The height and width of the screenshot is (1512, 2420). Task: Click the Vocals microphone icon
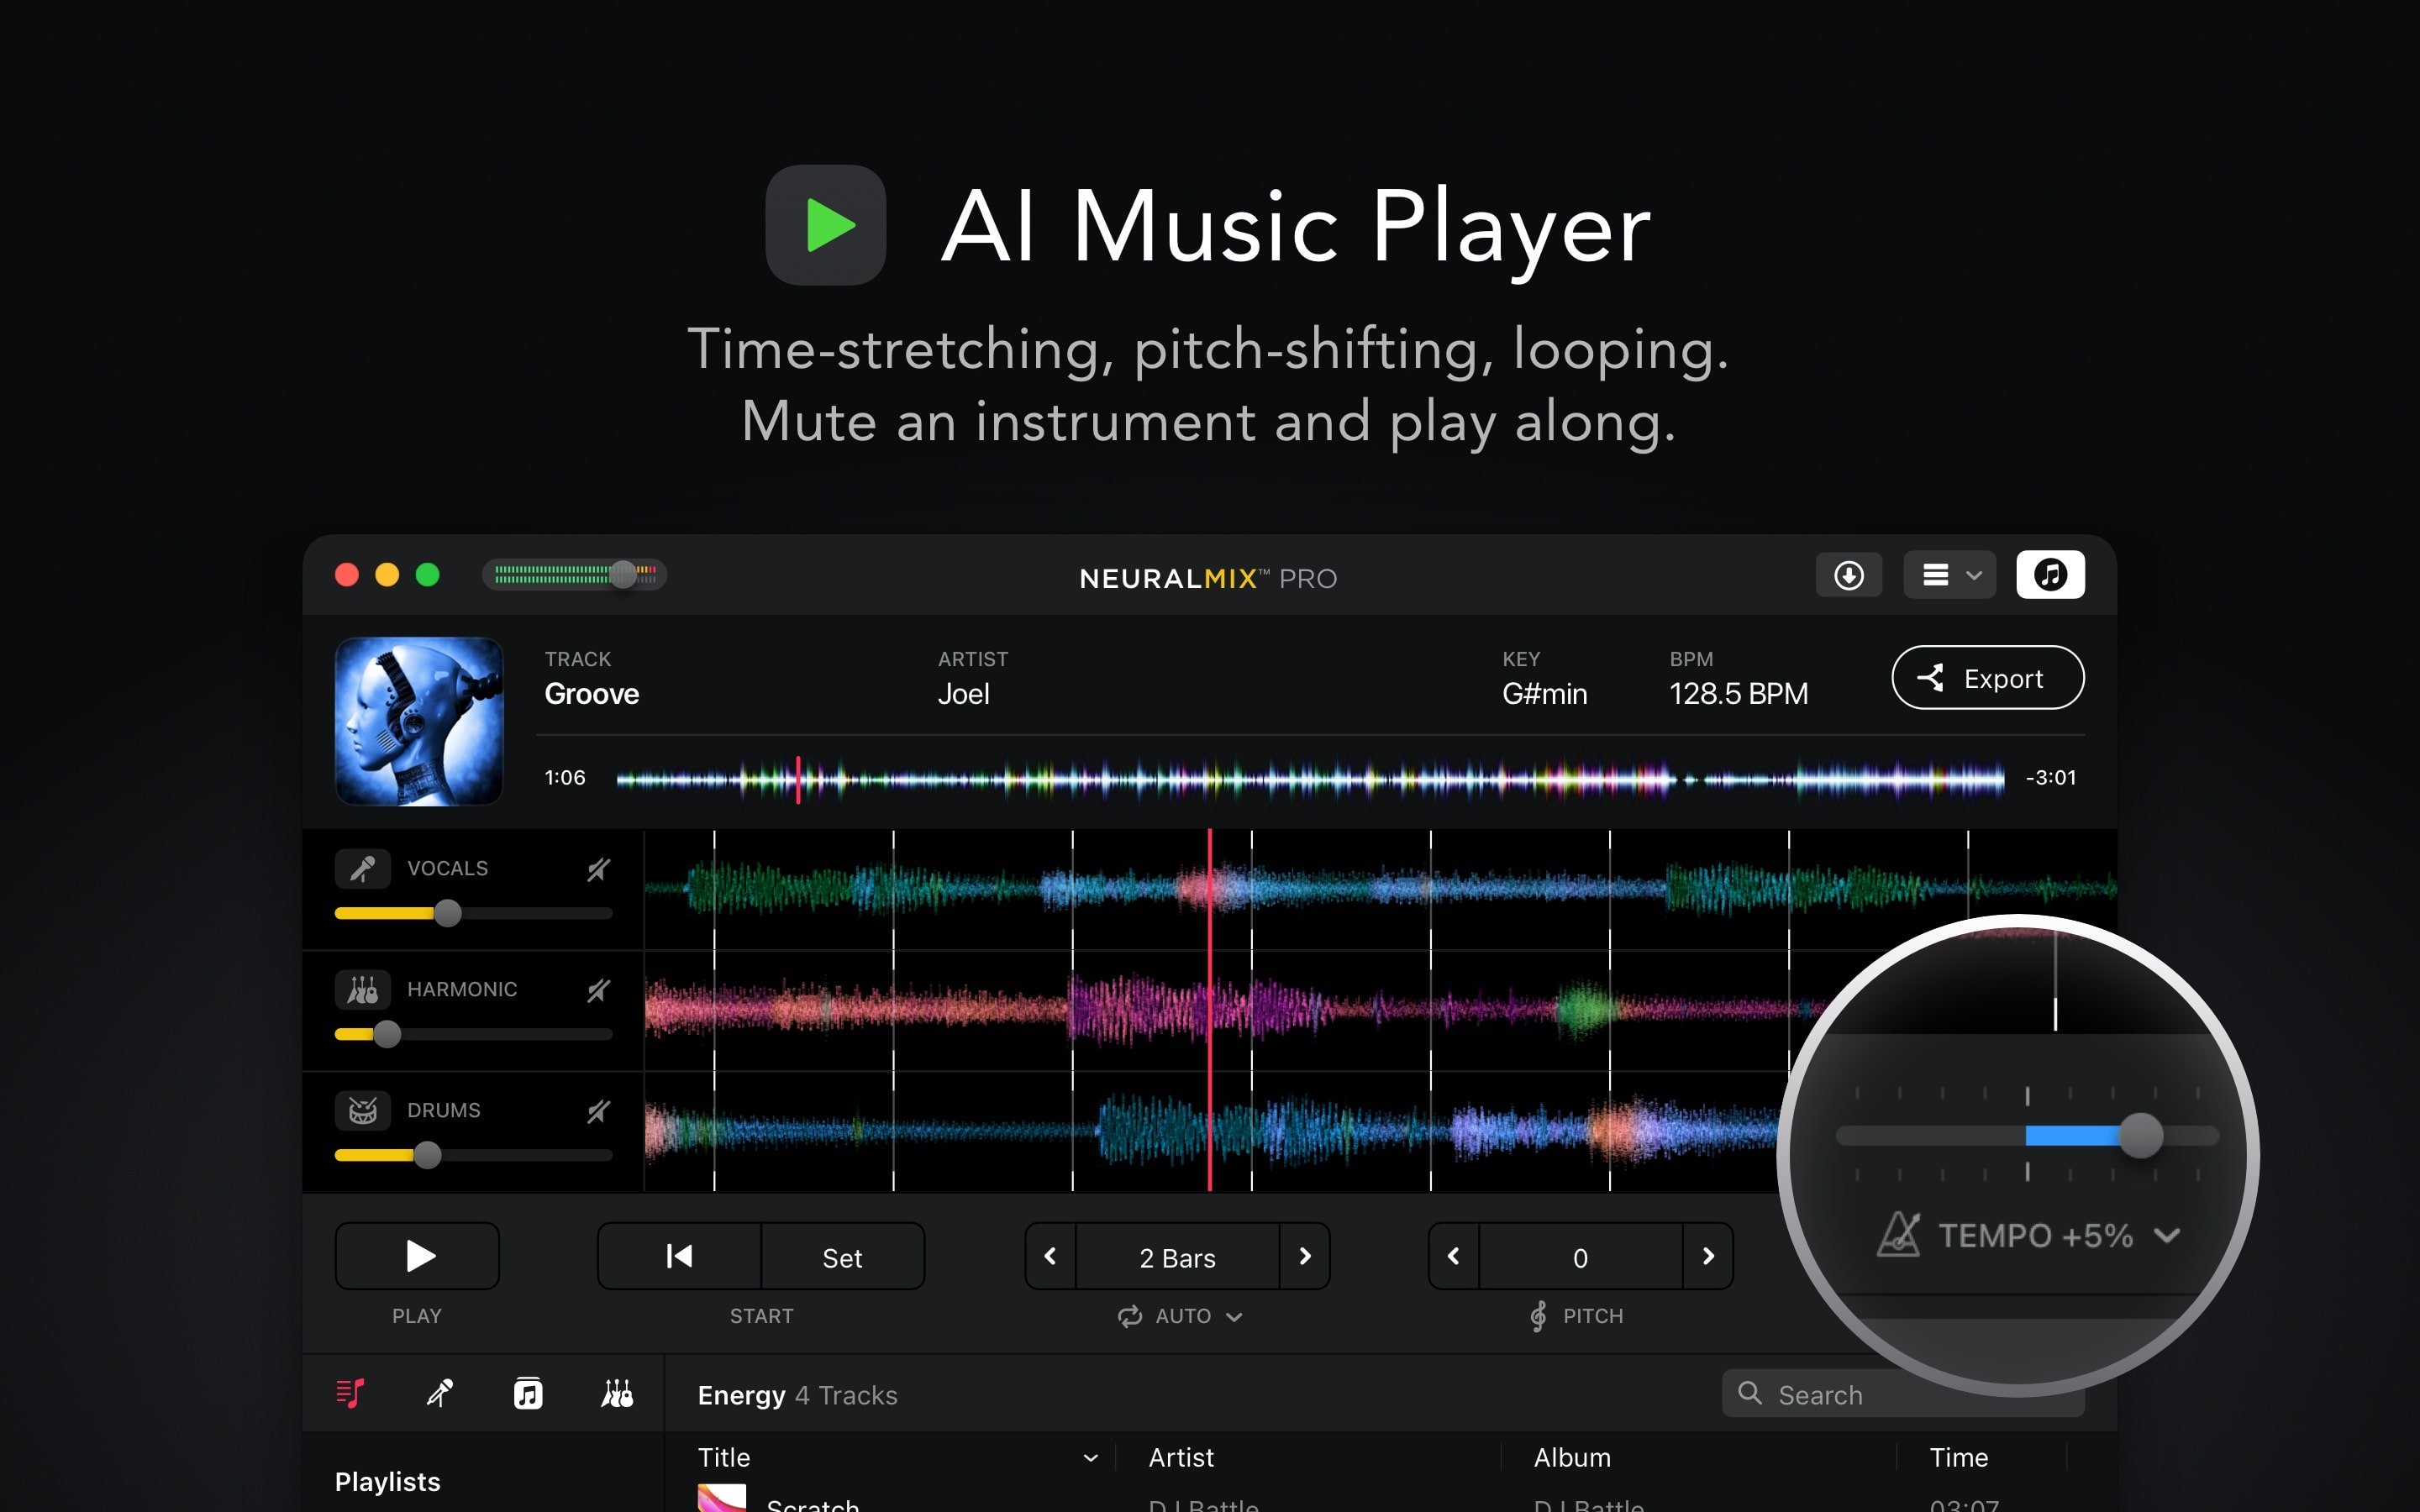coord(362,868)
